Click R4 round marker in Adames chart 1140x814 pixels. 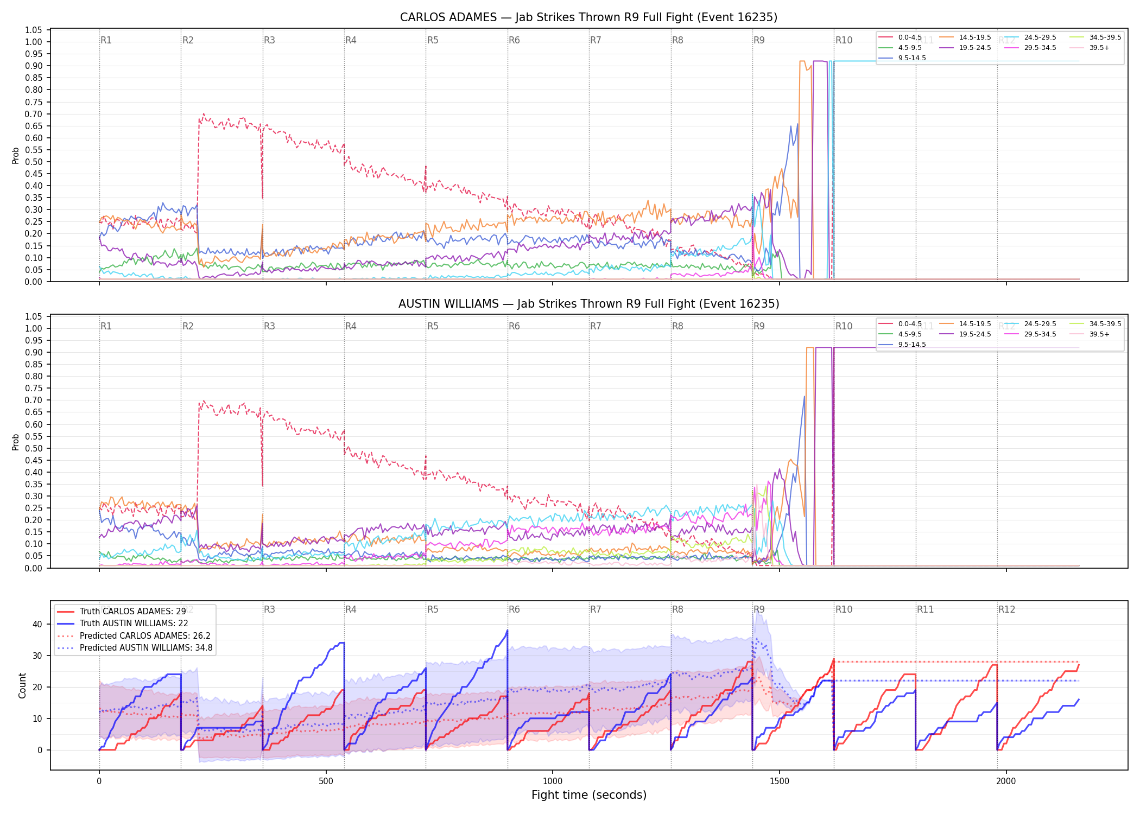coord(351,40)
